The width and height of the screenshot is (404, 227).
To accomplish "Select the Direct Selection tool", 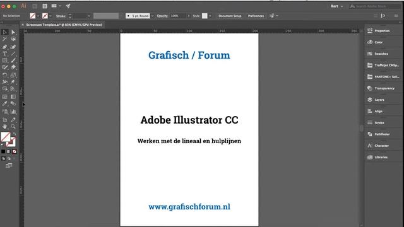I will pyautogui.click(x=13, y=32).
